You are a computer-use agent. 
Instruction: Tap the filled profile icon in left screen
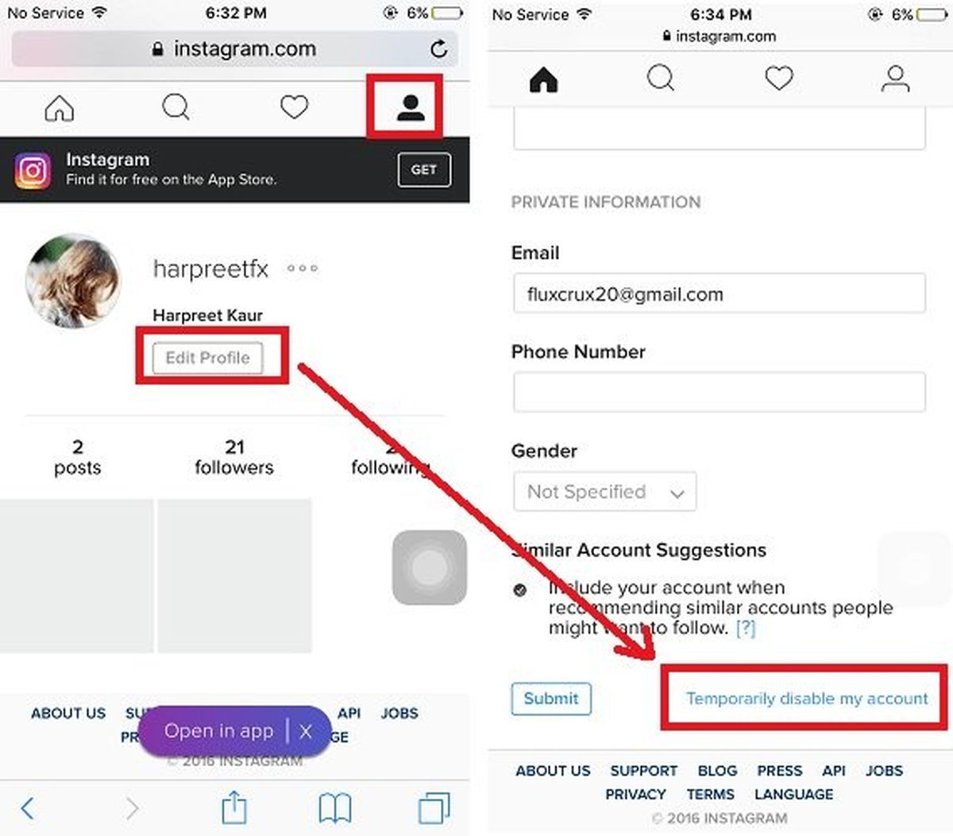click(410, 107)
